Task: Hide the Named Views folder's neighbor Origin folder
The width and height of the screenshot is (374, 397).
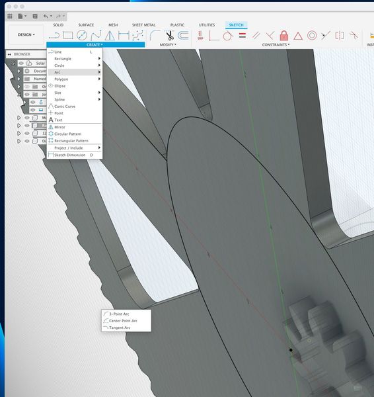Action: click(x=27, y=87)
